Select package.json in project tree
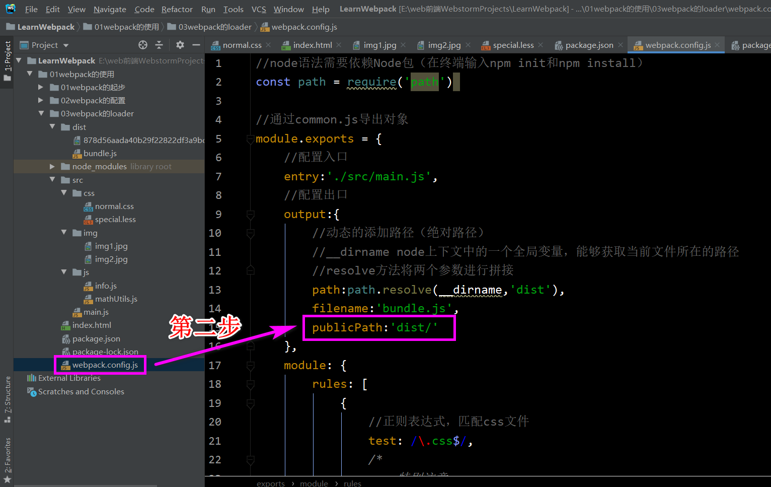This screenshot has width=771, height=487. (96, 338)
